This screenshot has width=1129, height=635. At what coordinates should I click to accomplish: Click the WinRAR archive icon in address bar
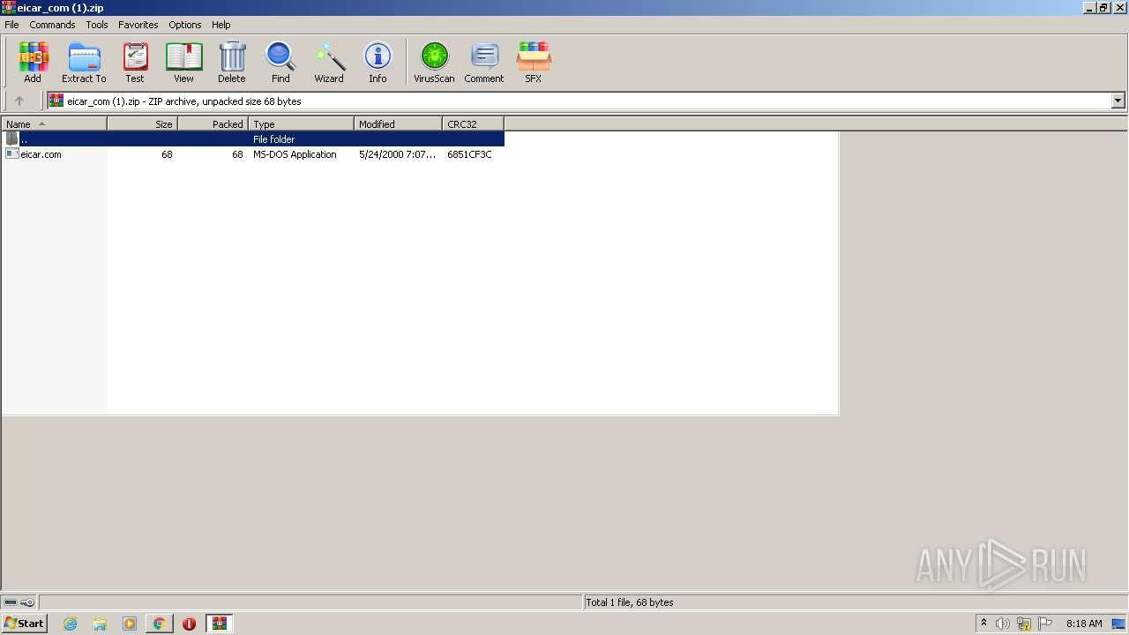click(x=56, y=101)
